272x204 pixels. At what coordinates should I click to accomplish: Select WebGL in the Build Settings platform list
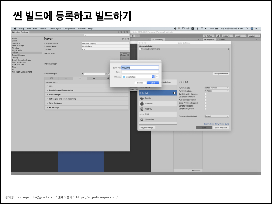158,109
